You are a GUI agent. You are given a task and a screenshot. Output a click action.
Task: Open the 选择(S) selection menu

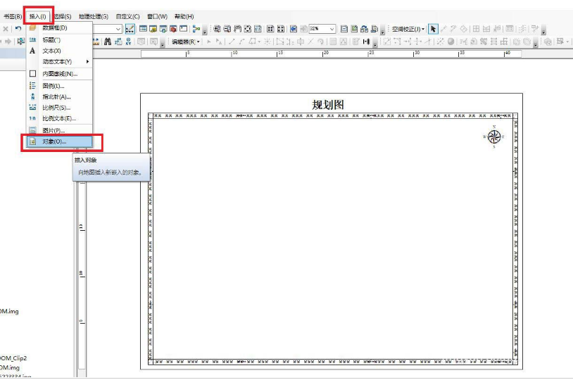click(63, 16)
